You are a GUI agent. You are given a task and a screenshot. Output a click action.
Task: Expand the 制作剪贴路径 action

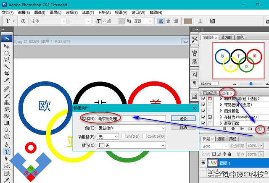pyautogui.click(x=221, y=99)
